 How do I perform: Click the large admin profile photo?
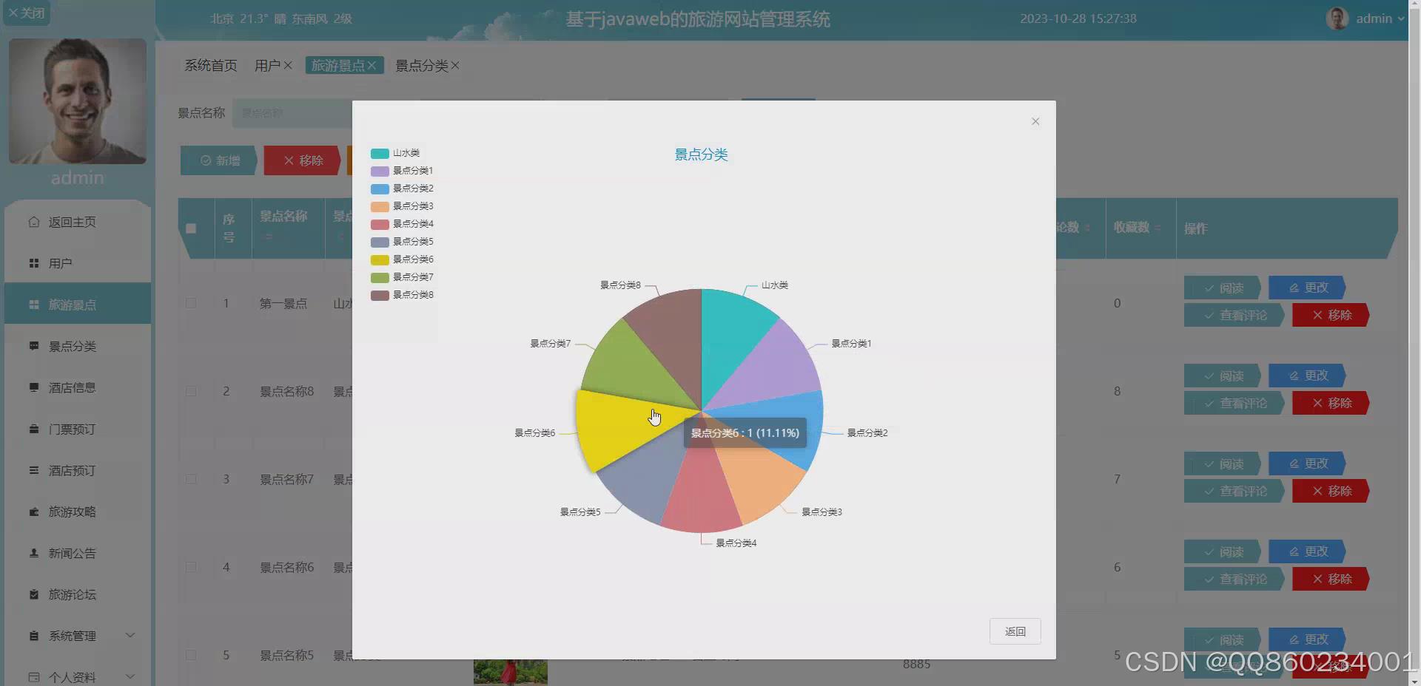point(78,101)
